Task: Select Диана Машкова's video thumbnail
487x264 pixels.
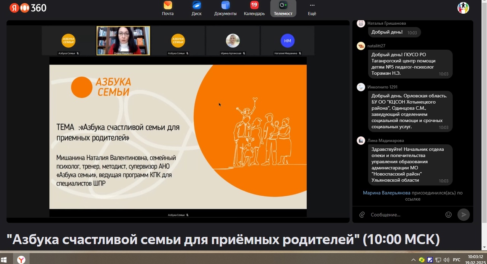Action: point(123,41)
